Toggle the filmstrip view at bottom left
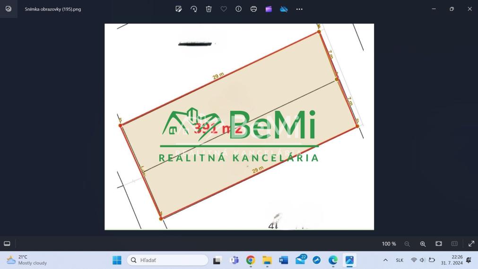478x269 pixels. point(7,244)
